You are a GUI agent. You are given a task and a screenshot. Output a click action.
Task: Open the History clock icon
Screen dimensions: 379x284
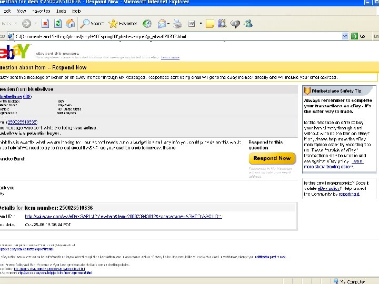tap(147, 24)
